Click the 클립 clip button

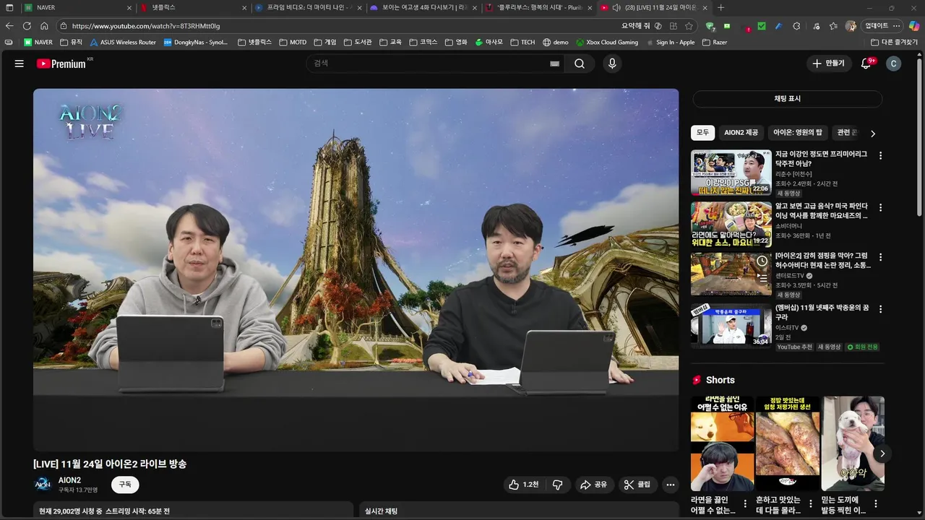tap(637, 485)
